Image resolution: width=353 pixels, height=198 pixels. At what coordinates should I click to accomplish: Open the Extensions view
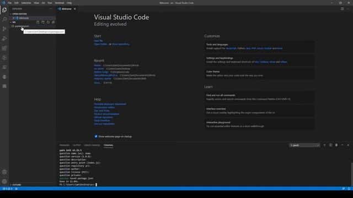pyautogui.click(x=4, y=48)
